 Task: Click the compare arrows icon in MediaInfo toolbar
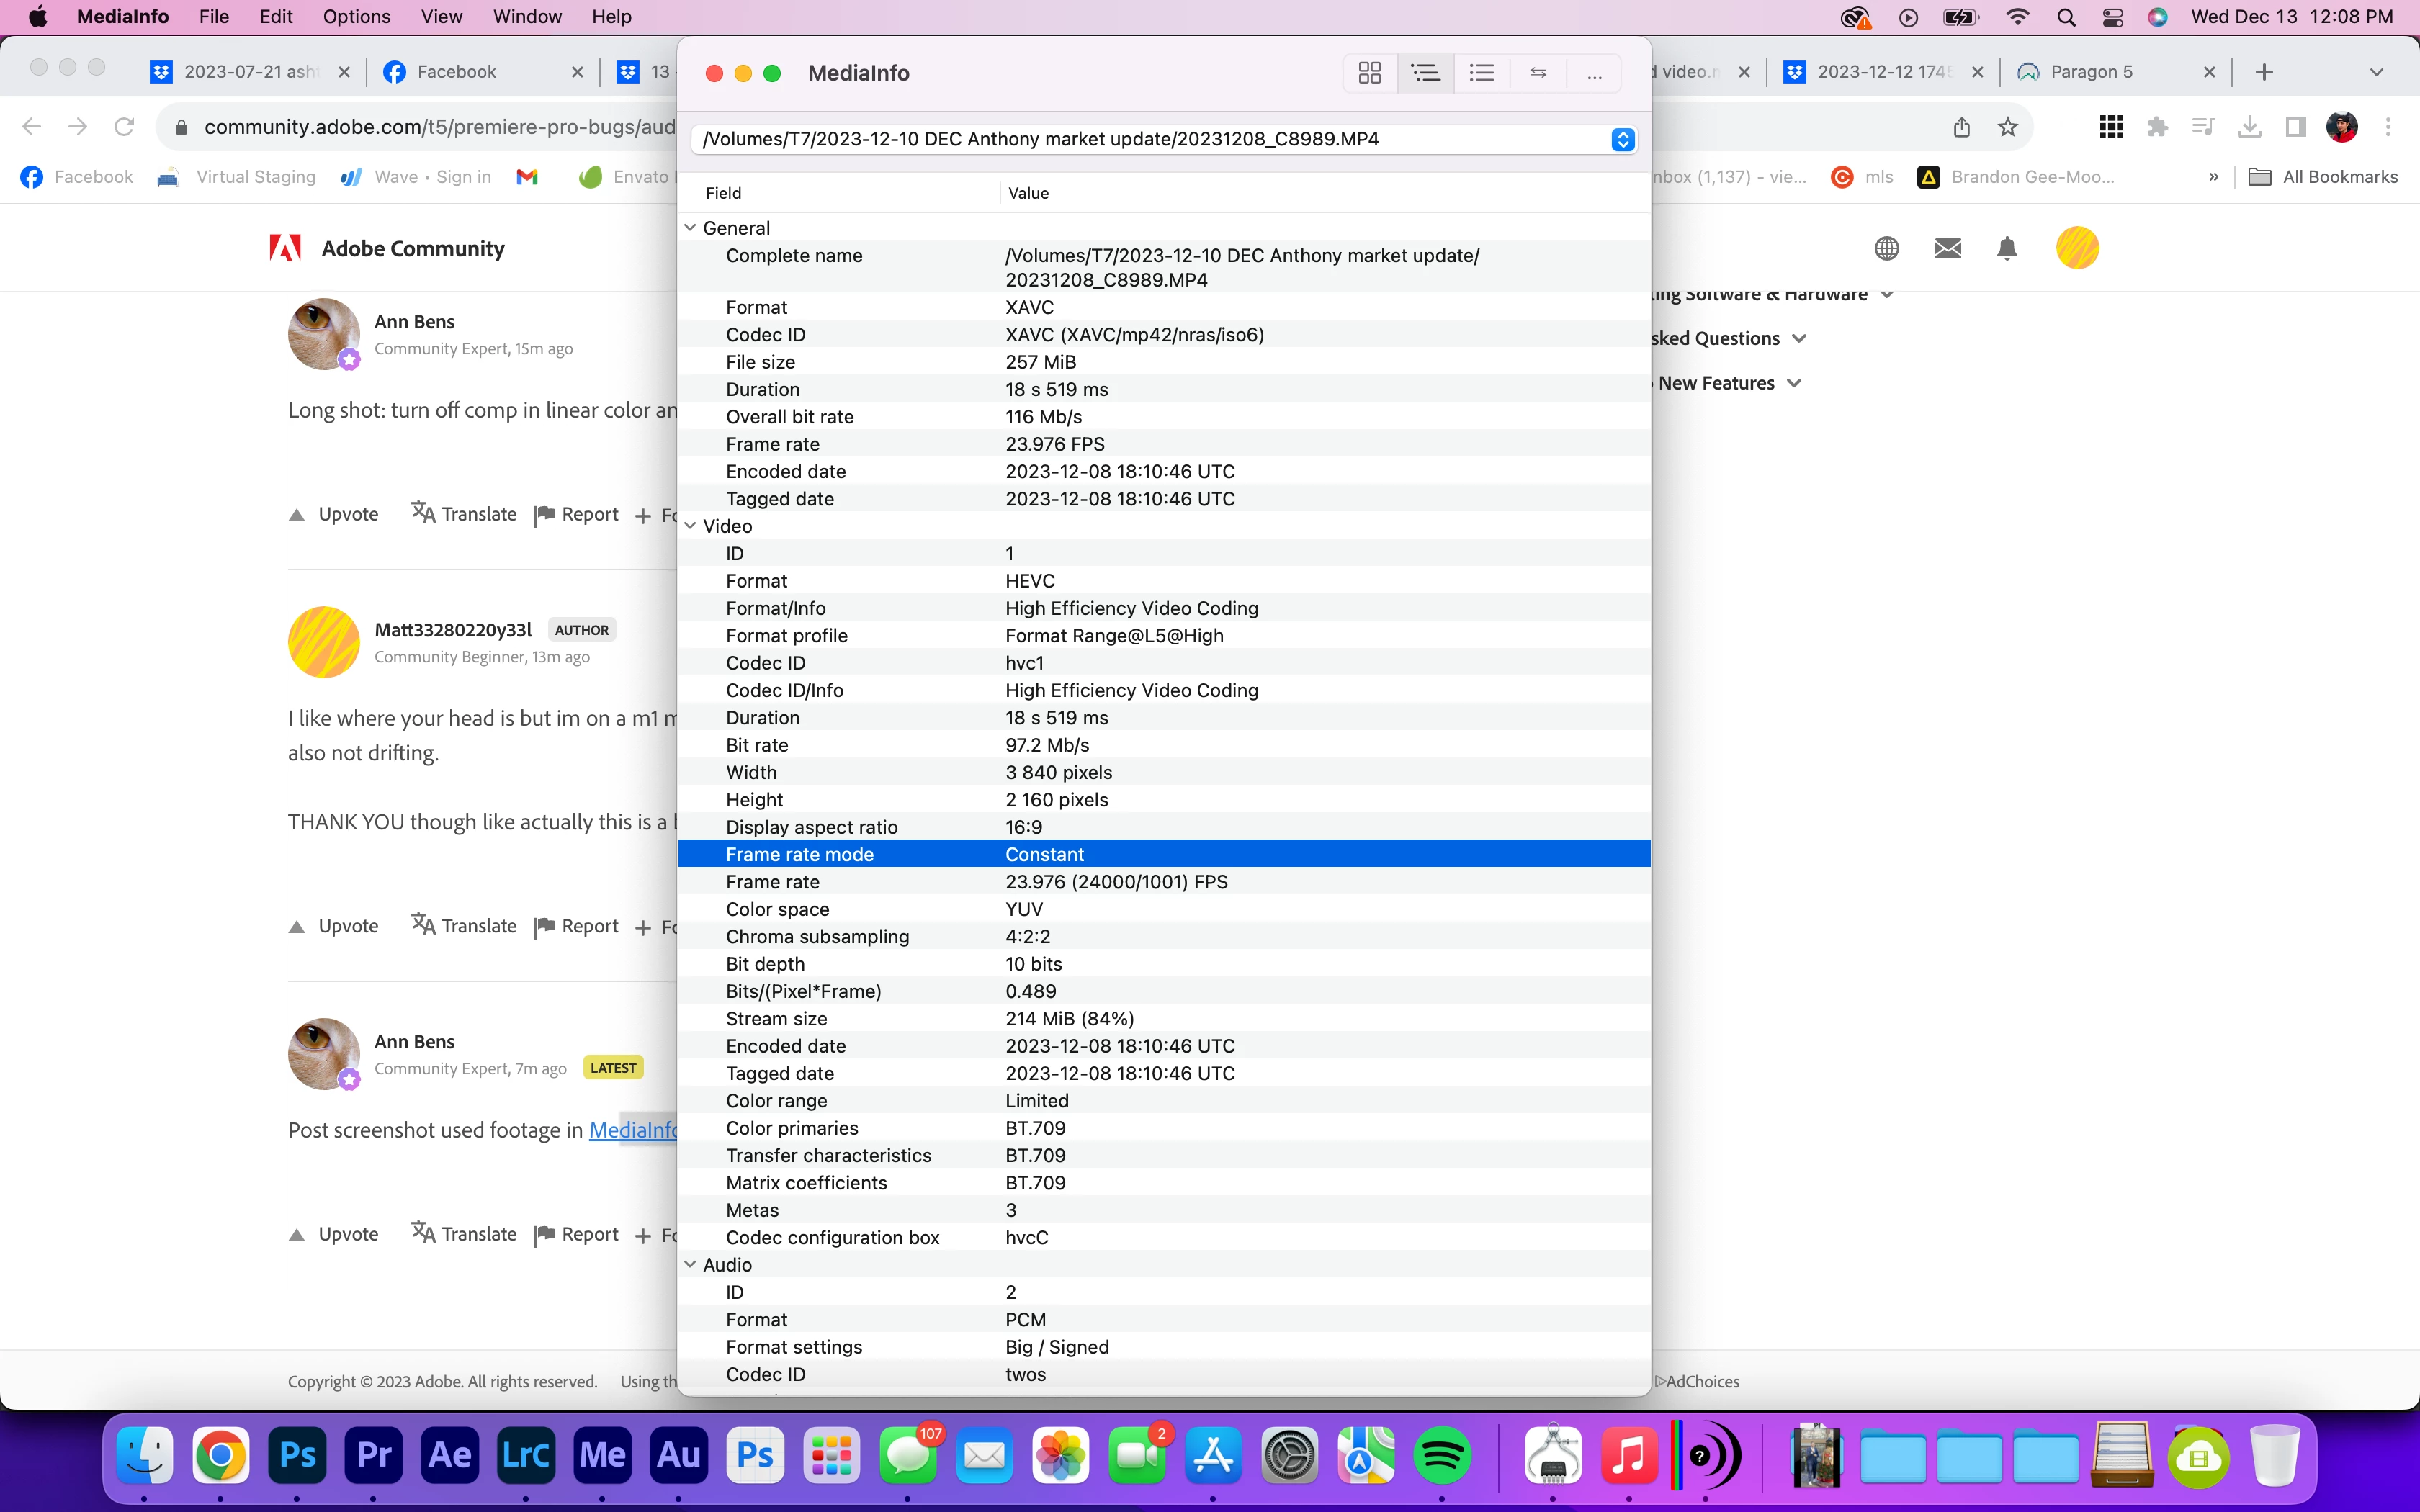click(x=1538, y=73)
